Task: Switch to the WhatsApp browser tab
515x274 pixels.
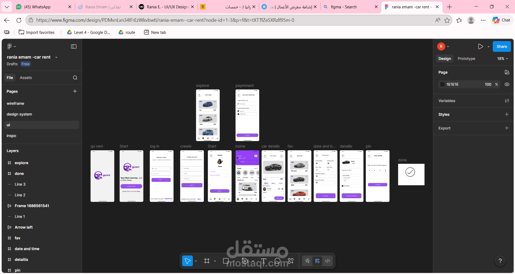Action: click(x=43, y=7)
